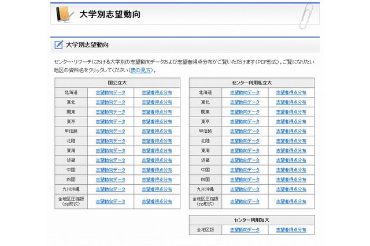
Task: Open センター利用私立大 東海 志望動向データ link
Action: [x=245, y=151]
